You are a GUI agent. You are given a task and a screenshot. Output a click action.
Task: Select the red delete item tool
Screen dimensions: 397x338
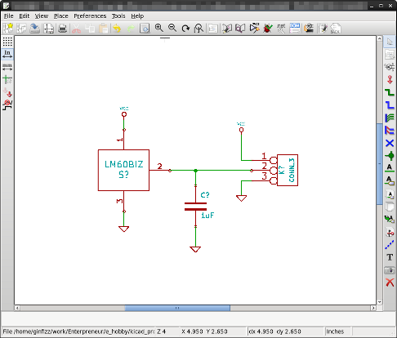click(x=390, y=282)
